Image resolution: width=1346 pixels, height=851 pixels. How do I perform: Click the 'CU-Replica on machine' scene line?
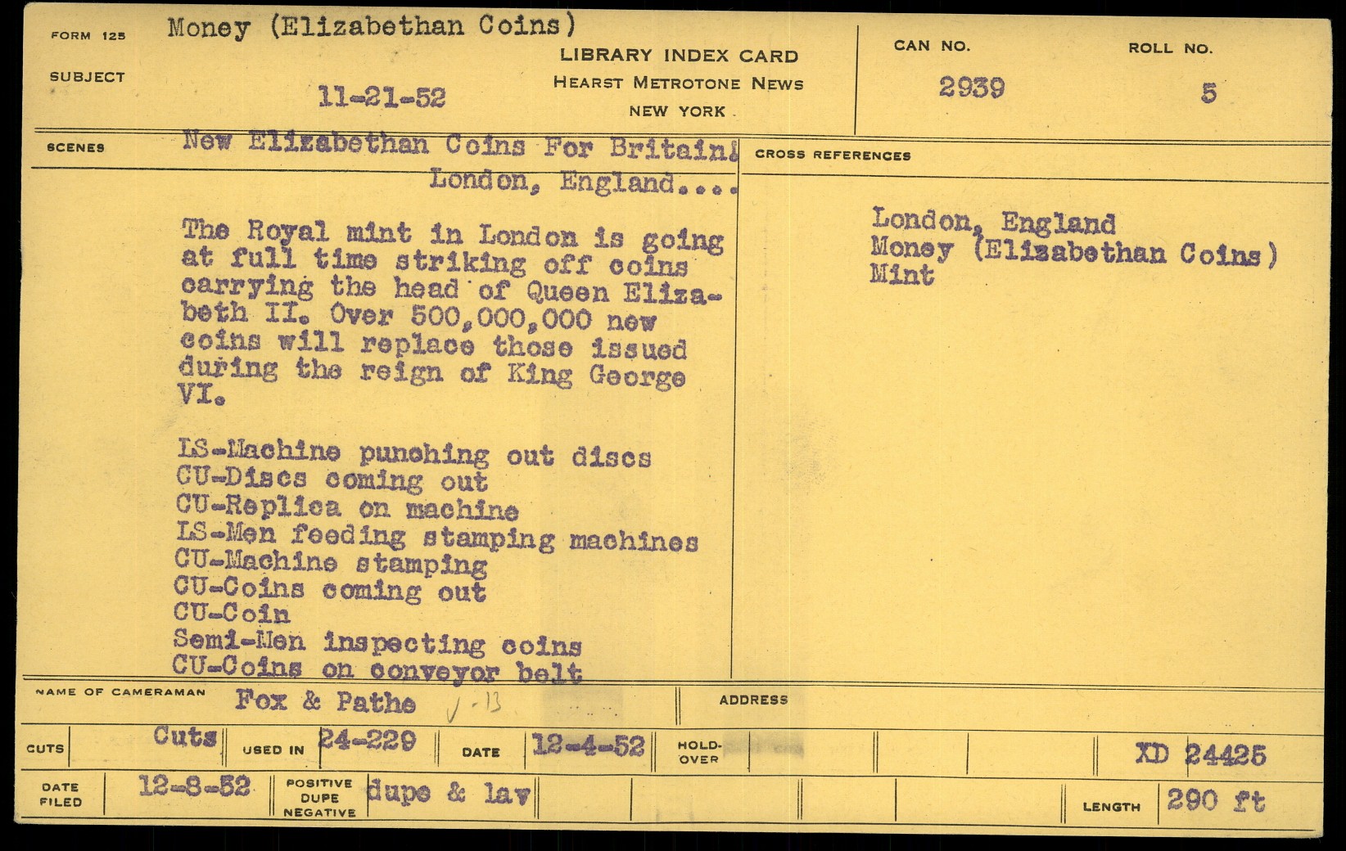pyautogui.click(x=347, y=508)
